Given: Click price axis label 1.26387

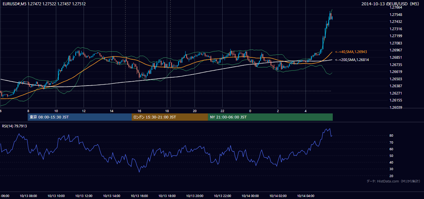Looking at the screenshot, I should click(x=396, y=86).
